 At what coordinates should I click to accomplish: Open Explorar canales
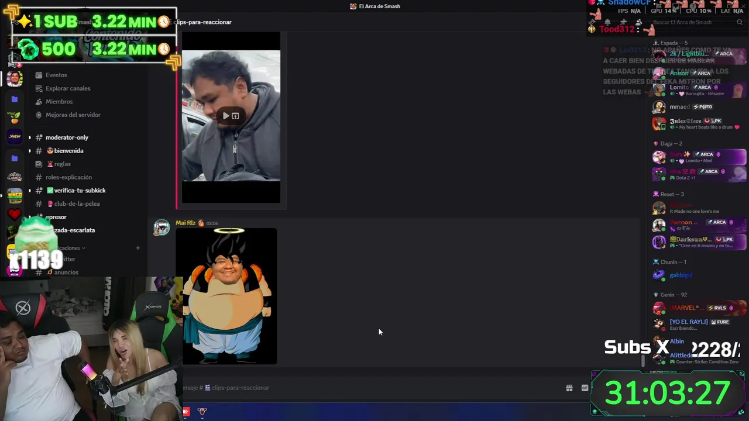tap(68, 88)
